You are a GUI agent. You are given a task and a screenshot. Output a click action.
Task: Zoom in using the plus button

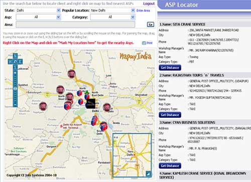tap(15, 73)
